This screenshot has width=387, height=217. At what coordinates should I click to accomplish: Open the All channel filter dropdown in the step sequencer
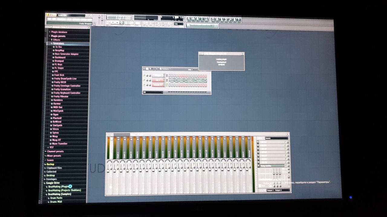tap(153, 92)
